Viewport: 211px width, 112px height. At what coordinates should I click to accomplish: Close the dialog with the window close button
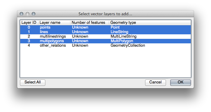click(21, 14)
